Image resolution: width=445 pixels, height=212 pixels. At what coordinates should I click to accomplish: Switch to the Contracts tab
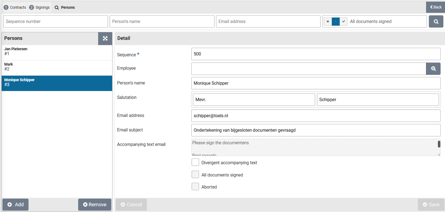pos(15,7)
